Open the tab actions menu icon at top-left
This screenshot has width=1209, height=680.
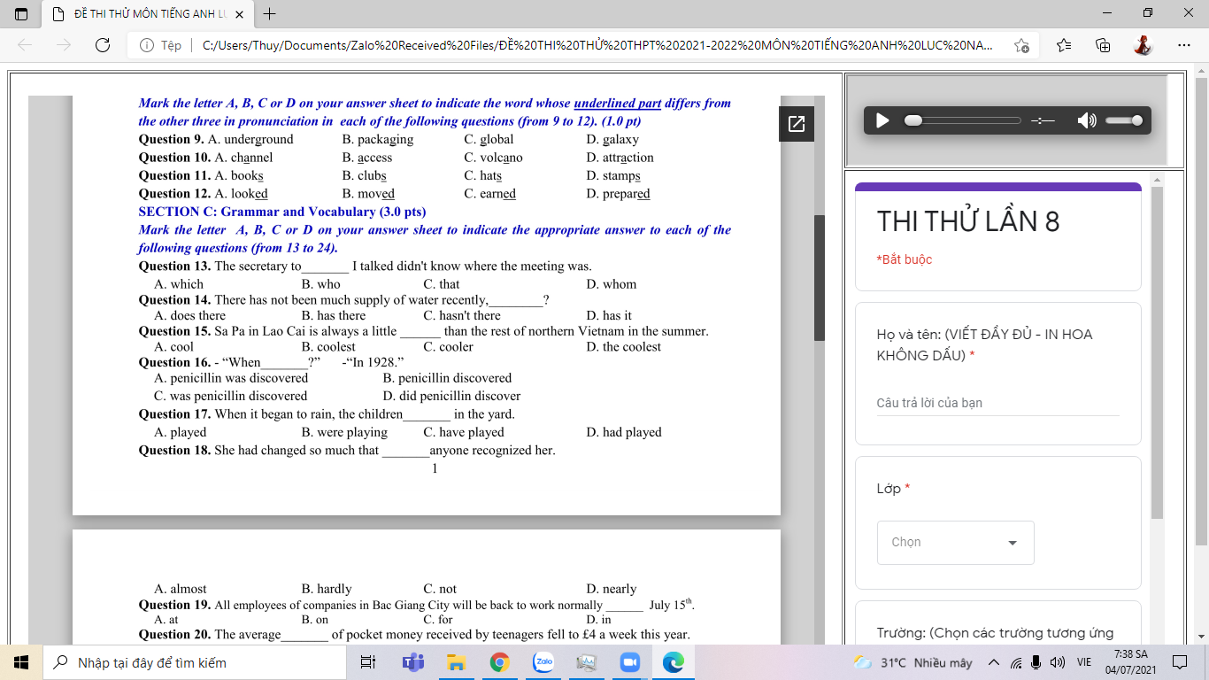[x=21, y=13]
